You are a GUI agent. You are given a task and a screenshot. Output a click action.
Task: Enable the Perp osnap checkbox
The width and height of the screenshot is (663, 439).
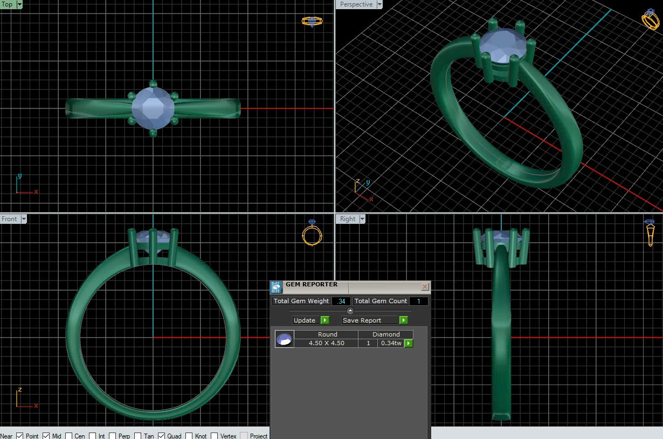pos(113,436)
